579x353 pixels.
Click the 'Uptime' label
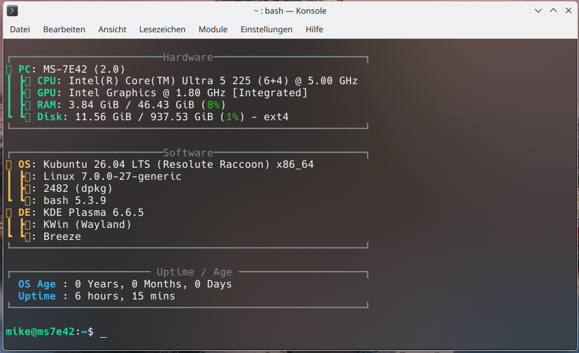pos(37,296)
